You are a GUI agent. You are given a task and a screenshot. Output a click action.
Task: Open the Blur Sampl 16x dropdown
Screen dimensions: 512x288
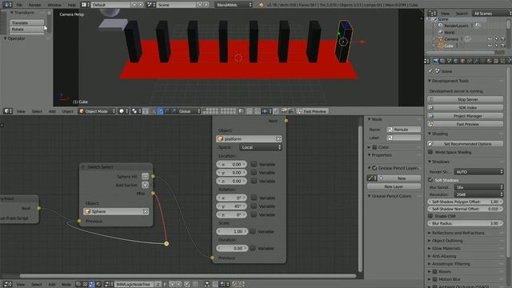click(478, 187)
